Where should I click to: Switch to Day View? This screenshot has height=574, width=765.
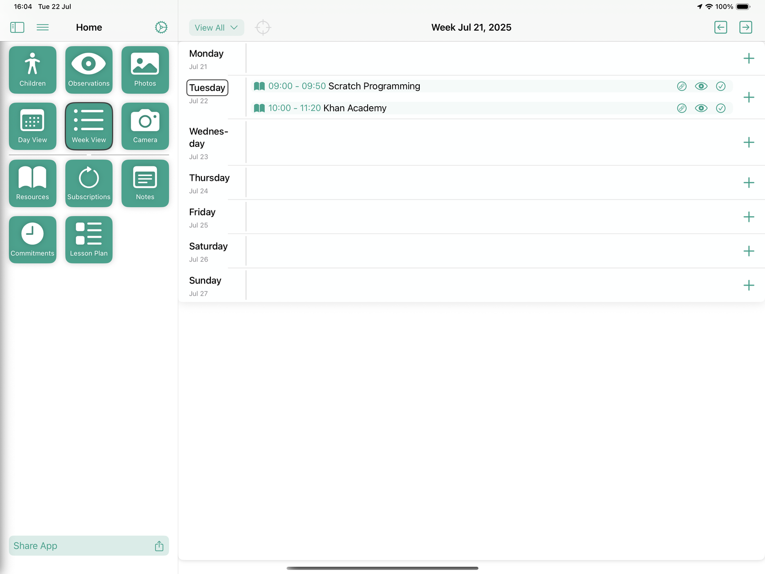[x=33, y=126]
